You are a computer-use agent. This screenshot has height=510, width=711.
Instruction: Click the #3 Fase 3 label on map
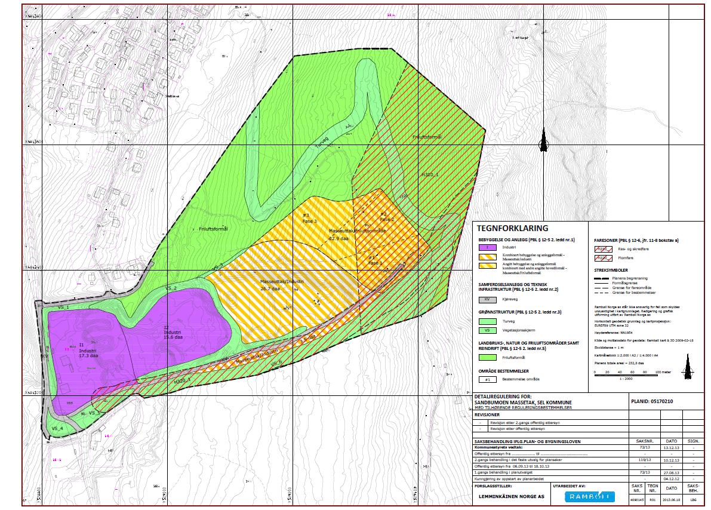[309, 218]
